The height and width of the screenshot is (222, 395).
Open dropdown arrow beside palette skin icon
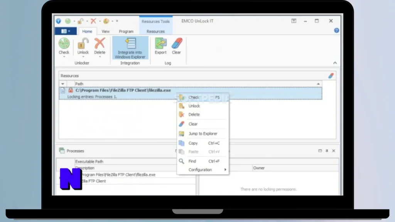[x=112, y=22]
